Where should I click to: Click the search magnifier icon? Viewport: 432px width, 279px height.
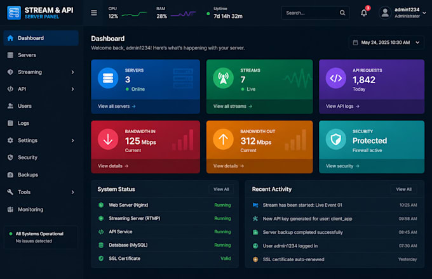(342, 13)
